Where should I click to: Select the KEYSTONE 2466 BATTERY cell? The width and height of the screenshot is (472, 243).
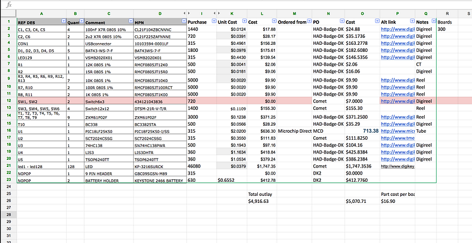point(160,180)
